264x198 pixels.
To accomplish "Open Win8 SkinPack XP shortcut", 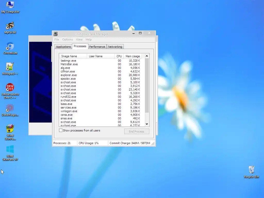I will (10, 153).
